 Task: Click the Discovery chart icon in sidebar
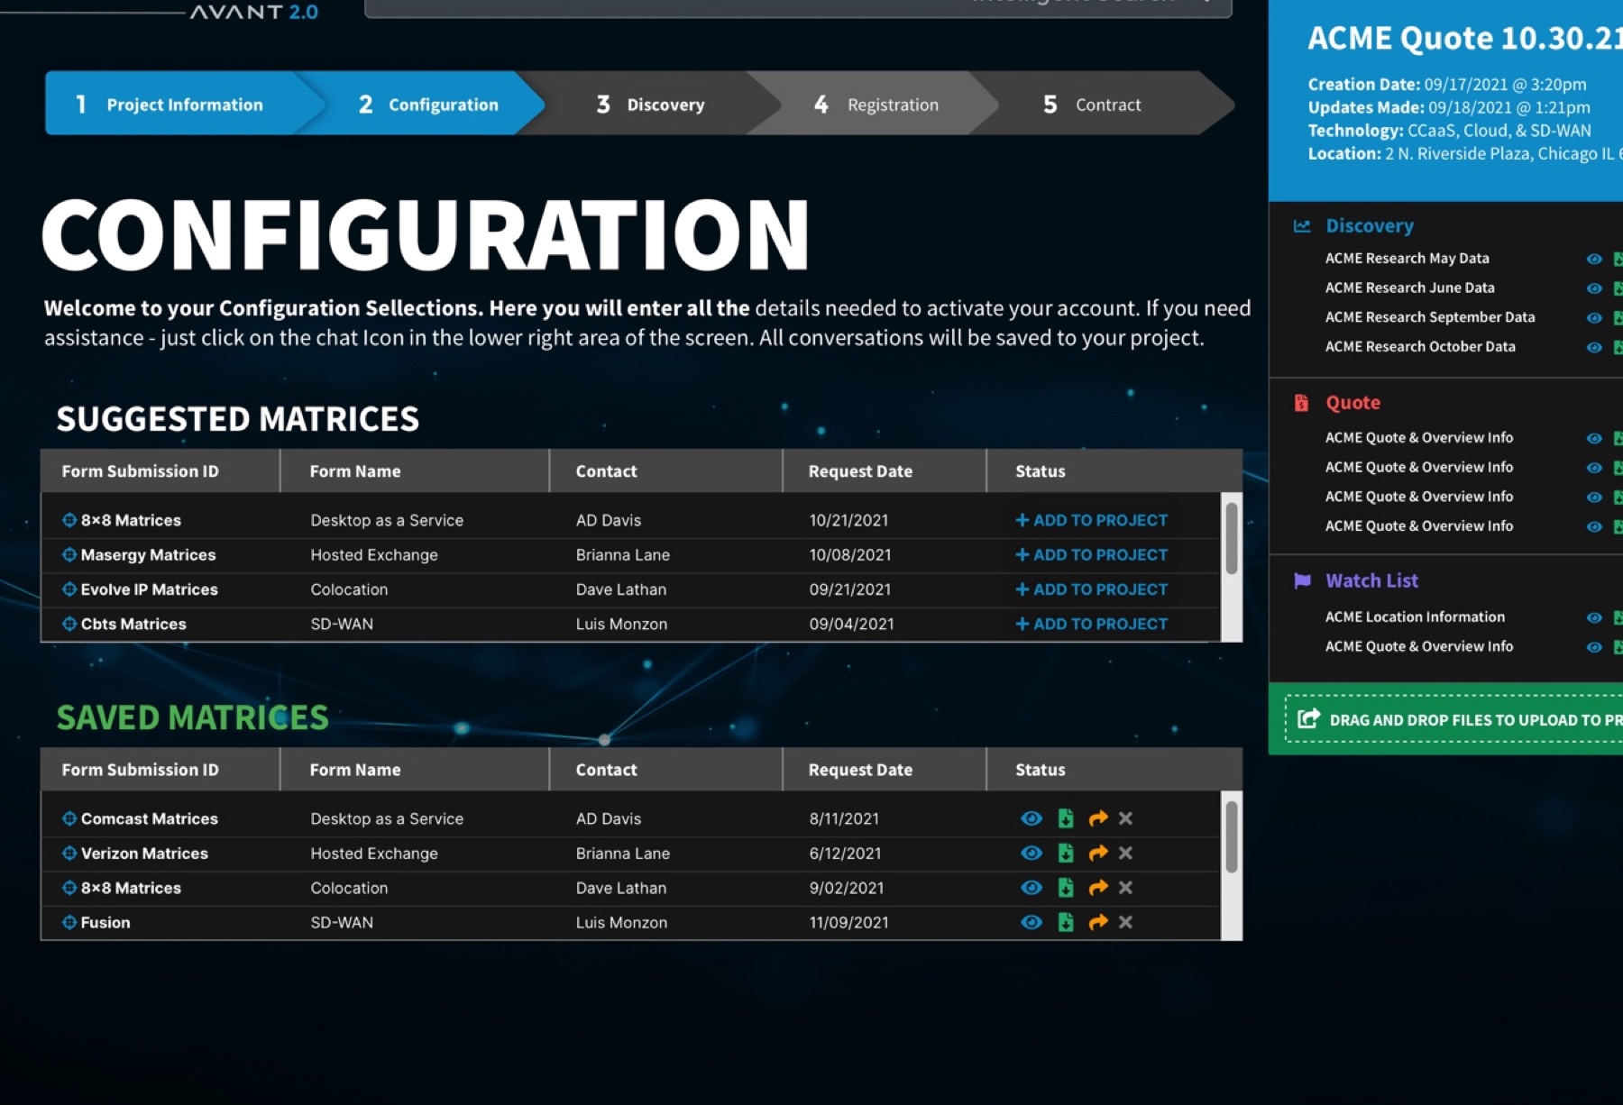click(1302, 226)
